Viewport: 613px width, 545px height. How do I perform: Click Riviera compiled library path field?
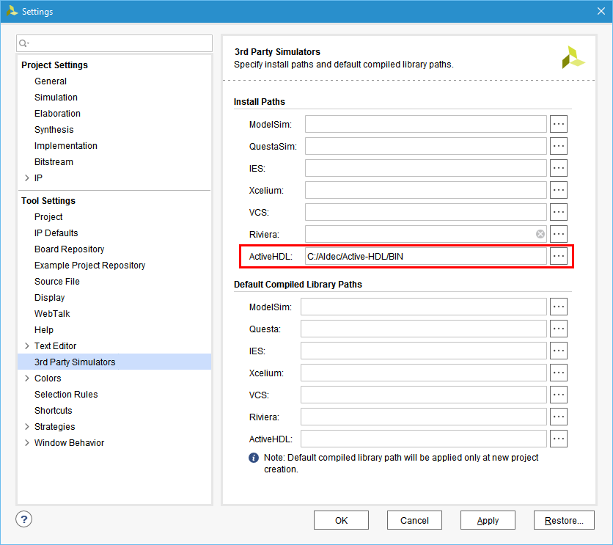pyautogui.click(x=423, y=417)
